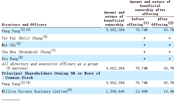Click the 10.0% after offering value

(169, 92)
